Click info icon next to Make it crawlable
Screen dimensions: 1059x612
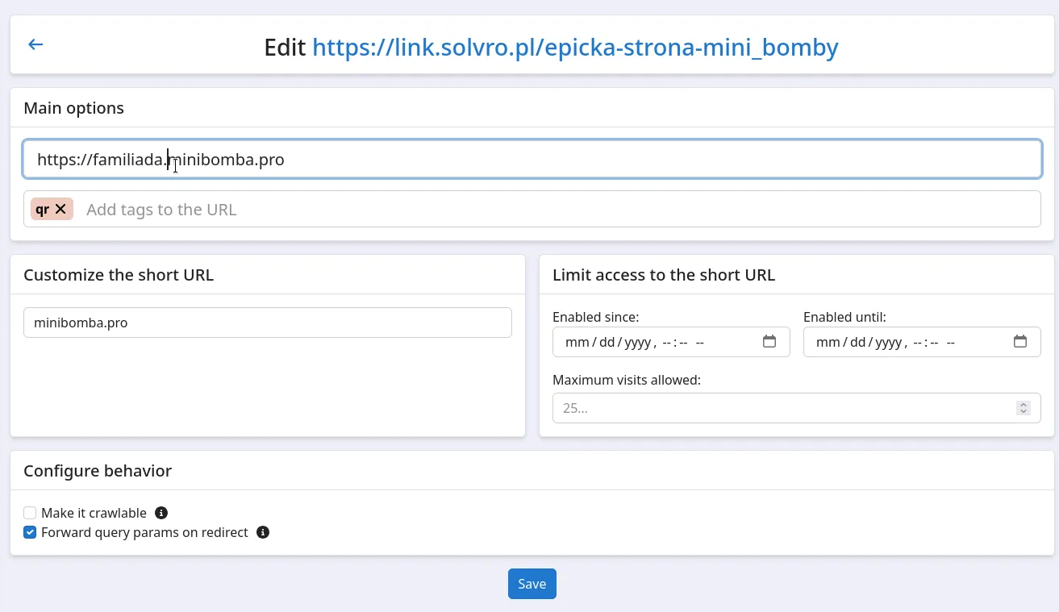[161, 513]
